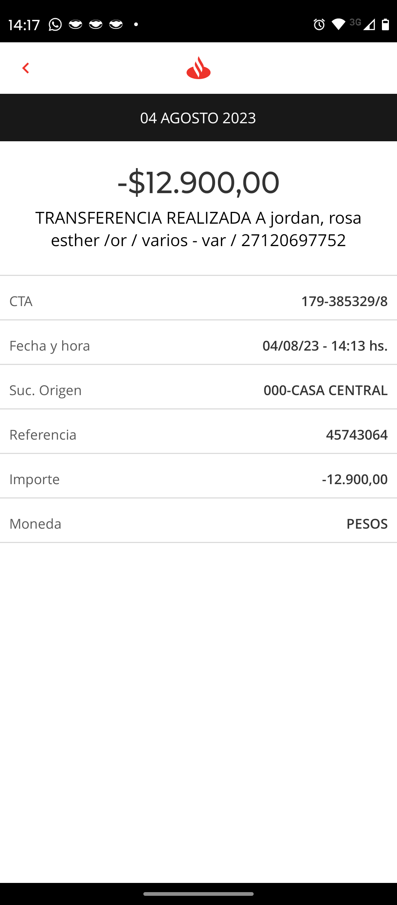The height and width of the screenshot is (905, 397).
Task: Tap the Fecha y hora label
Action: pos(50,346)
